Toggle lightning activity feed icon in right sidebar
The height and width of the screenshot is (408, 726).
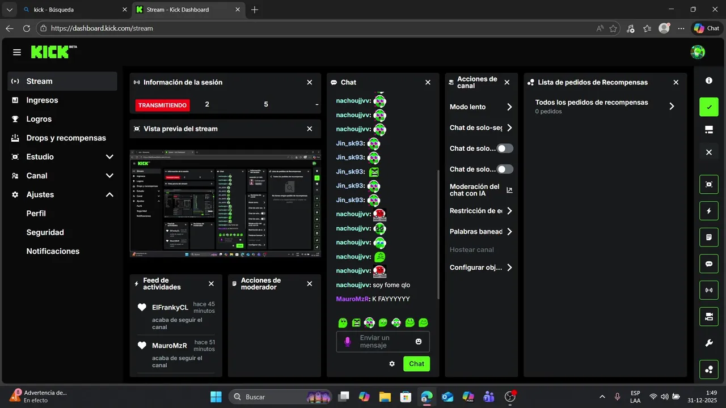pyautogui.click(x=709, y=211)
